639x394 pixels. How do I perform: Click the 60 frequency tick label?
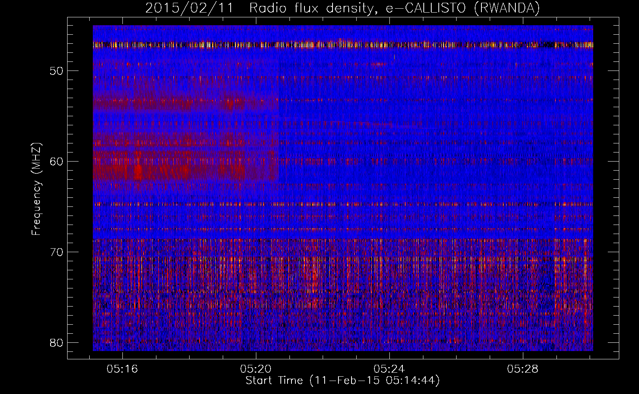pyautogui.click(x=56, y=161)
